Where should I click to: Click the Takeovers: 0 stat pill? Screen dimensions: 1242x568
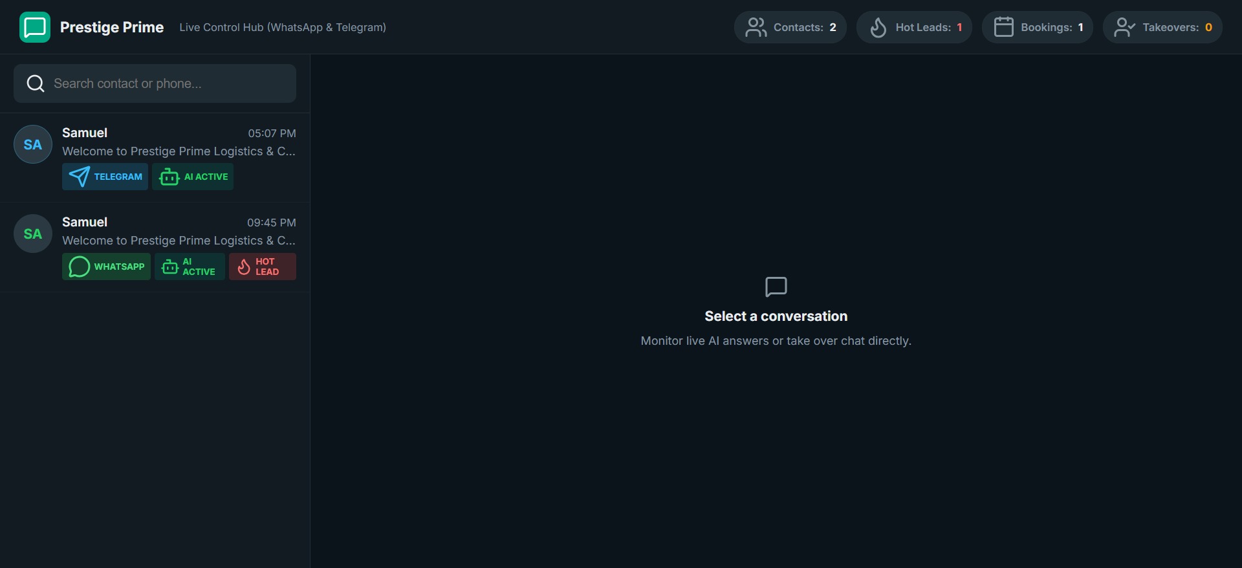click(x=1162, y=27)
